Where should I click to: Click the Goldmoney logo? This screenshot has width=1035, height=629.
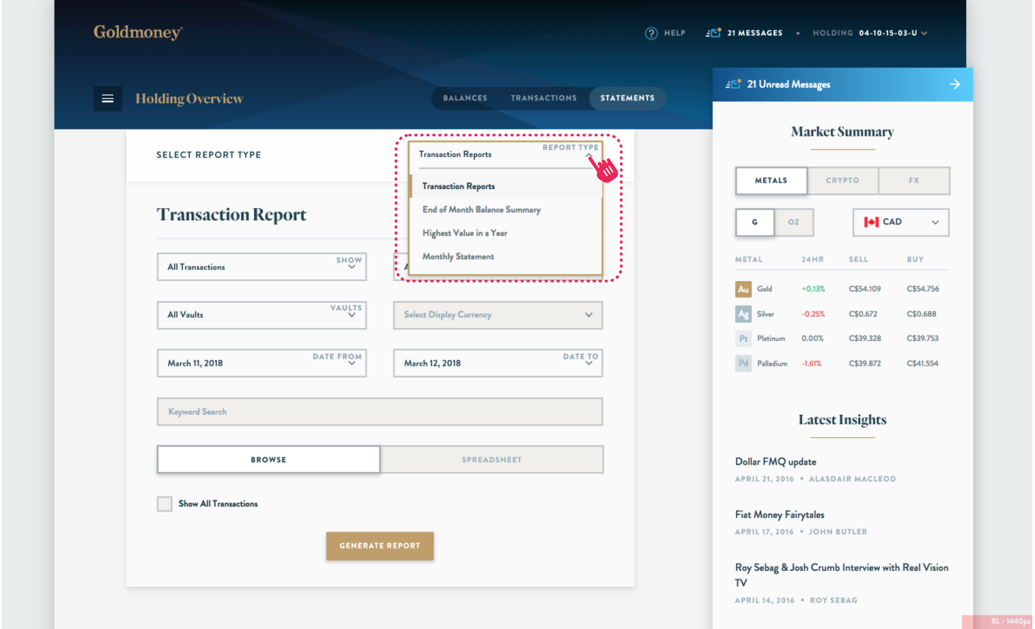pos(138,32)
